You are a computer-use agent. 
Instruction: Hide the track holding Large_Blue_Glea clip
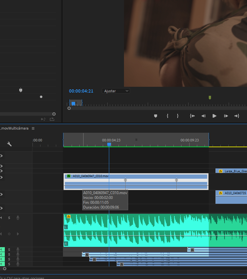point(1,171)
